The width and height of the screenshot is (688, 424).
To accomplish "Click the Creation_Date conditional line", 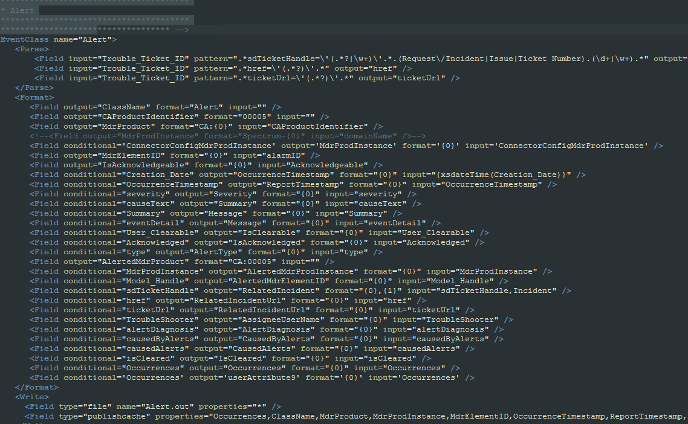I will [x=308, y=175].
